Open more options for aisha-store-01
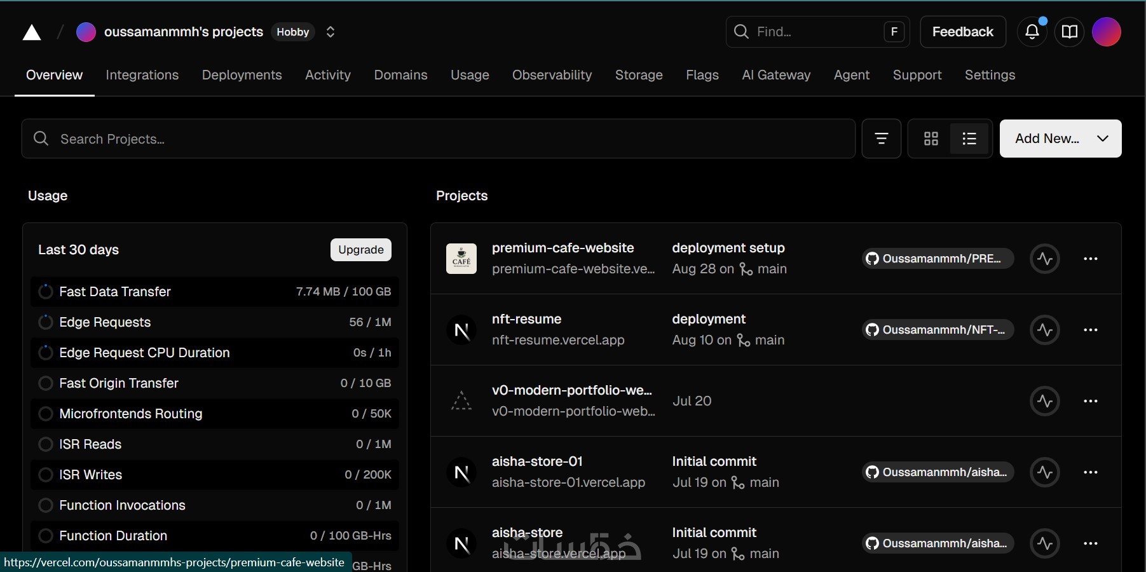This screenshot has height=572, width=1146. point(1091,472)
